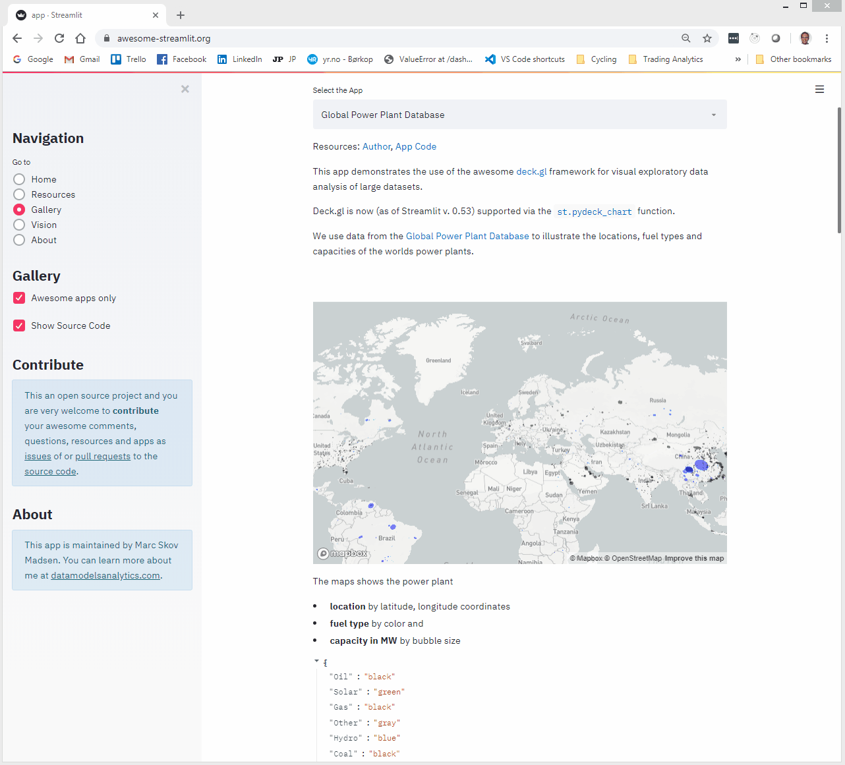Open the source code link

click(x=51, y=471)
